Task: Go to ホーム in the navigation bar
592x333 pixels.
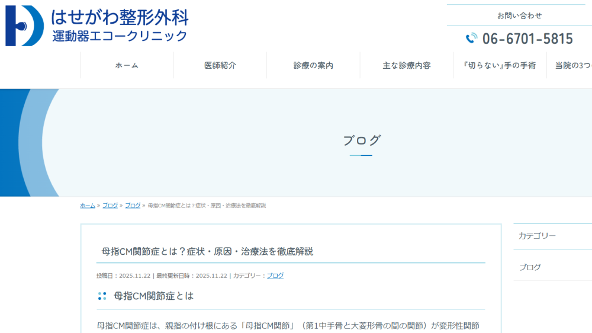Action: (x=127, y=65)
